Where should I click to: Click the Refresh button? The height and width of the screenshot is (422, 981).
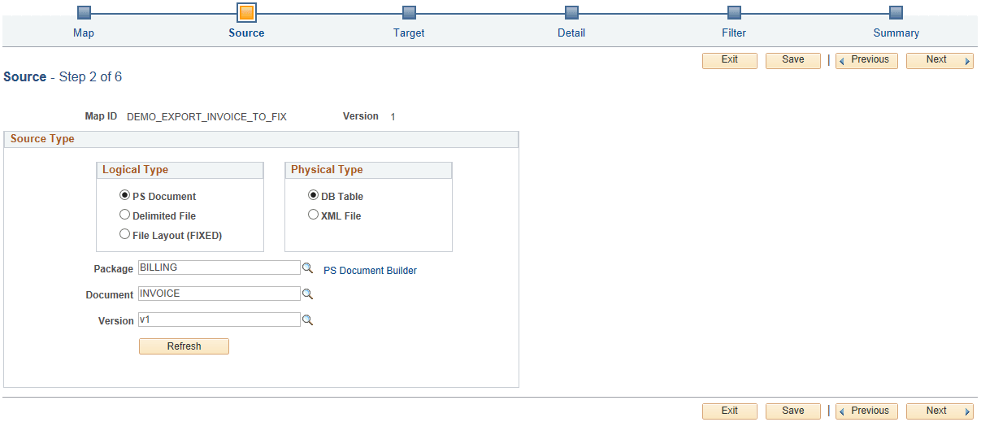[x=184, y=346]
